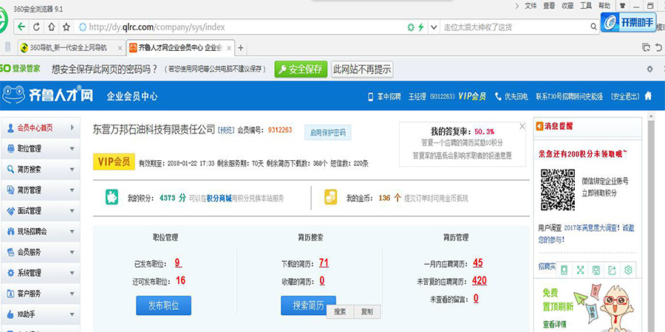The width and height of the screenshot is (665, 332).
Task: Click the blue 发布职位 button
Action: click(x=163, y=305)
